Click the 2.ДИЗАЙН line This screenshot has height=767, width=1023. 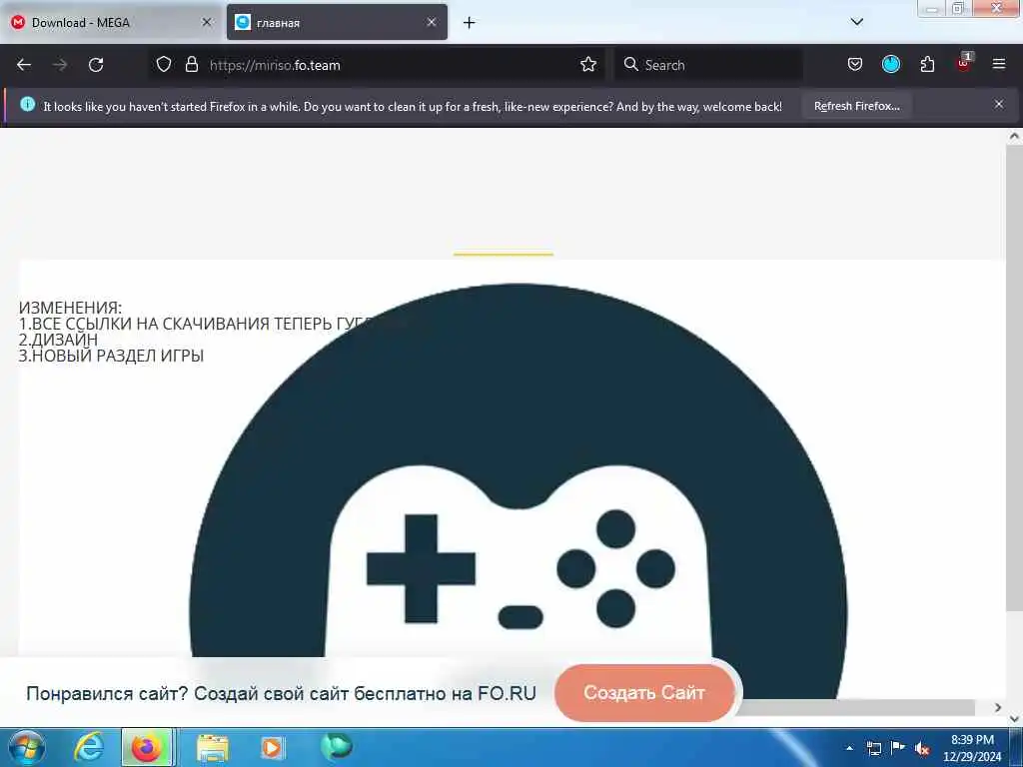(x=58, y=340)
